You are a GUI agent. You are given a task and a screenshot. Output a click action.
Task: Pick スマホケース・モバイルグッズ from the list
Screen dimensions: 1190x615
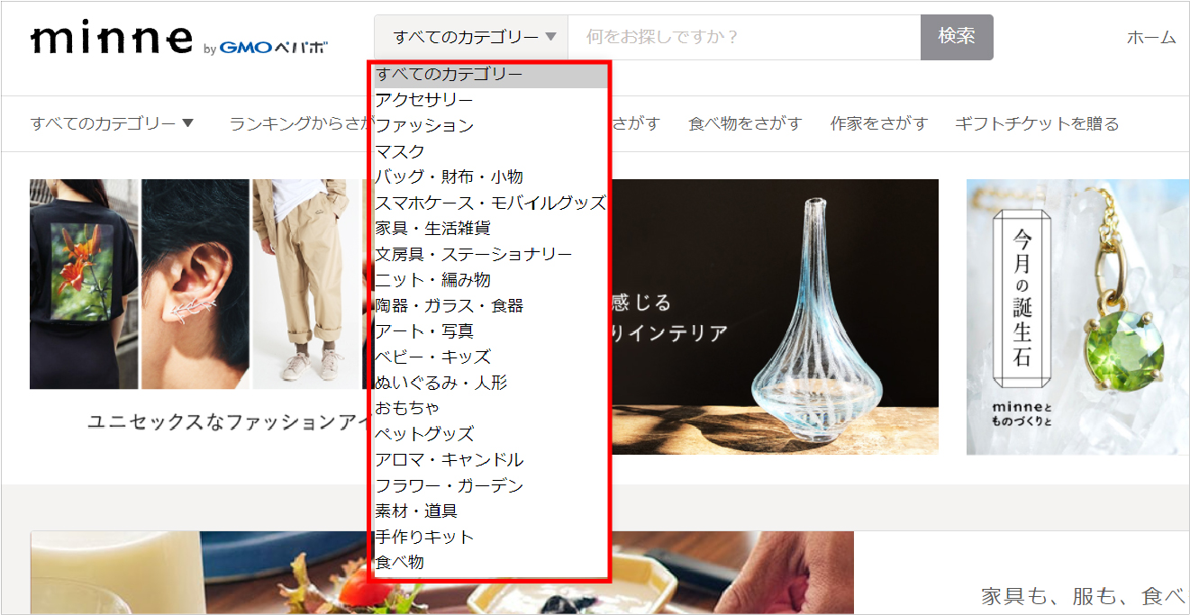(x=490, y=203)
